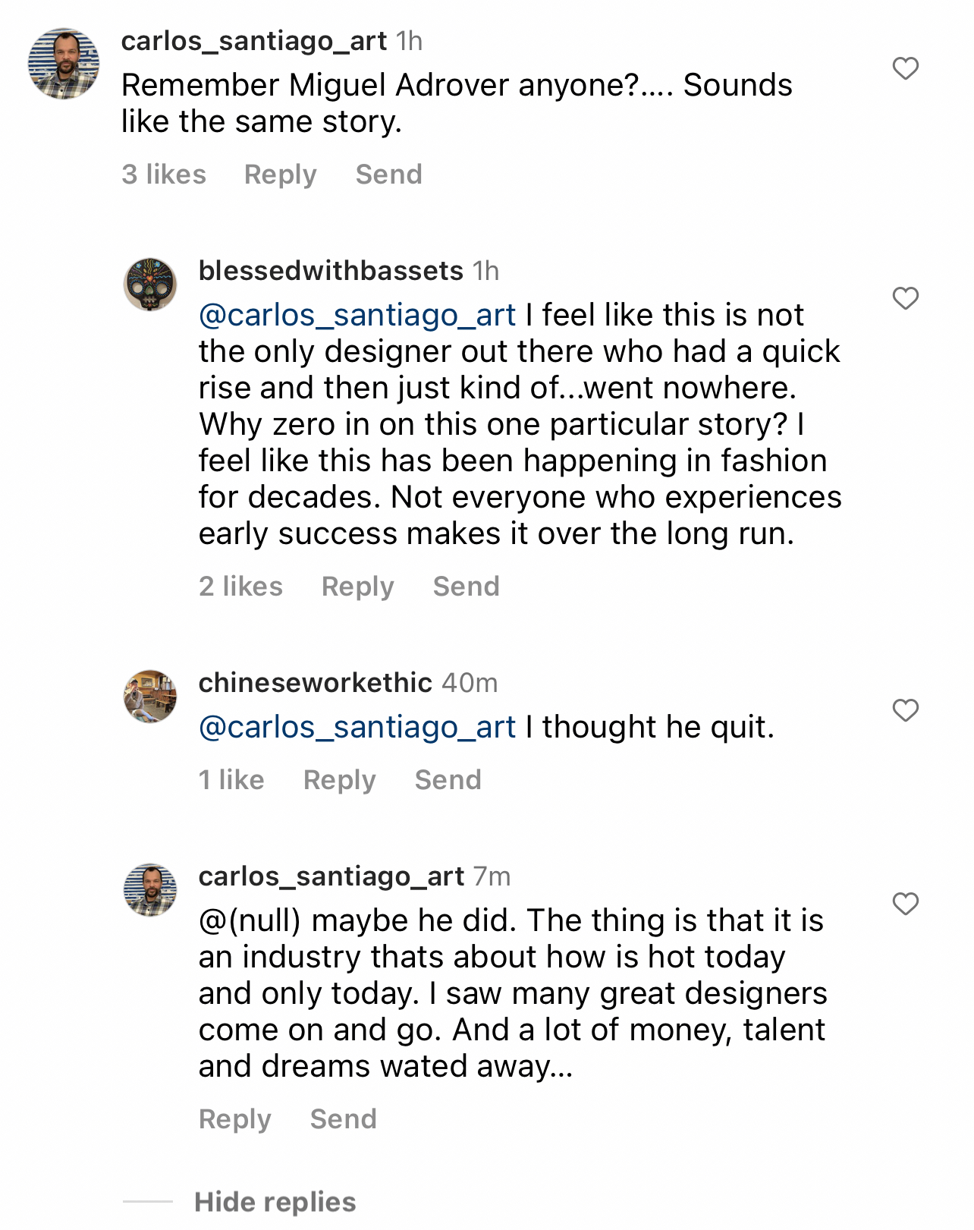The height and width of the screenshot is (1230, 974).
Task: Send the Miguel Adrover comment
Action: click(388, 175)
